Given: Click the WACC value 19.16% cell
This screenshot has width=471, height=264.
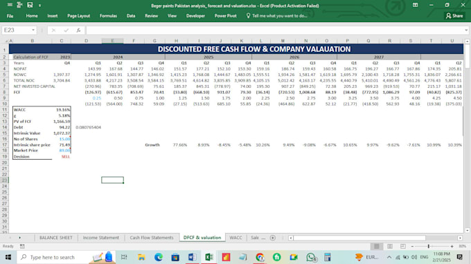Looking at the screenshot, I should tap(61, 110).
